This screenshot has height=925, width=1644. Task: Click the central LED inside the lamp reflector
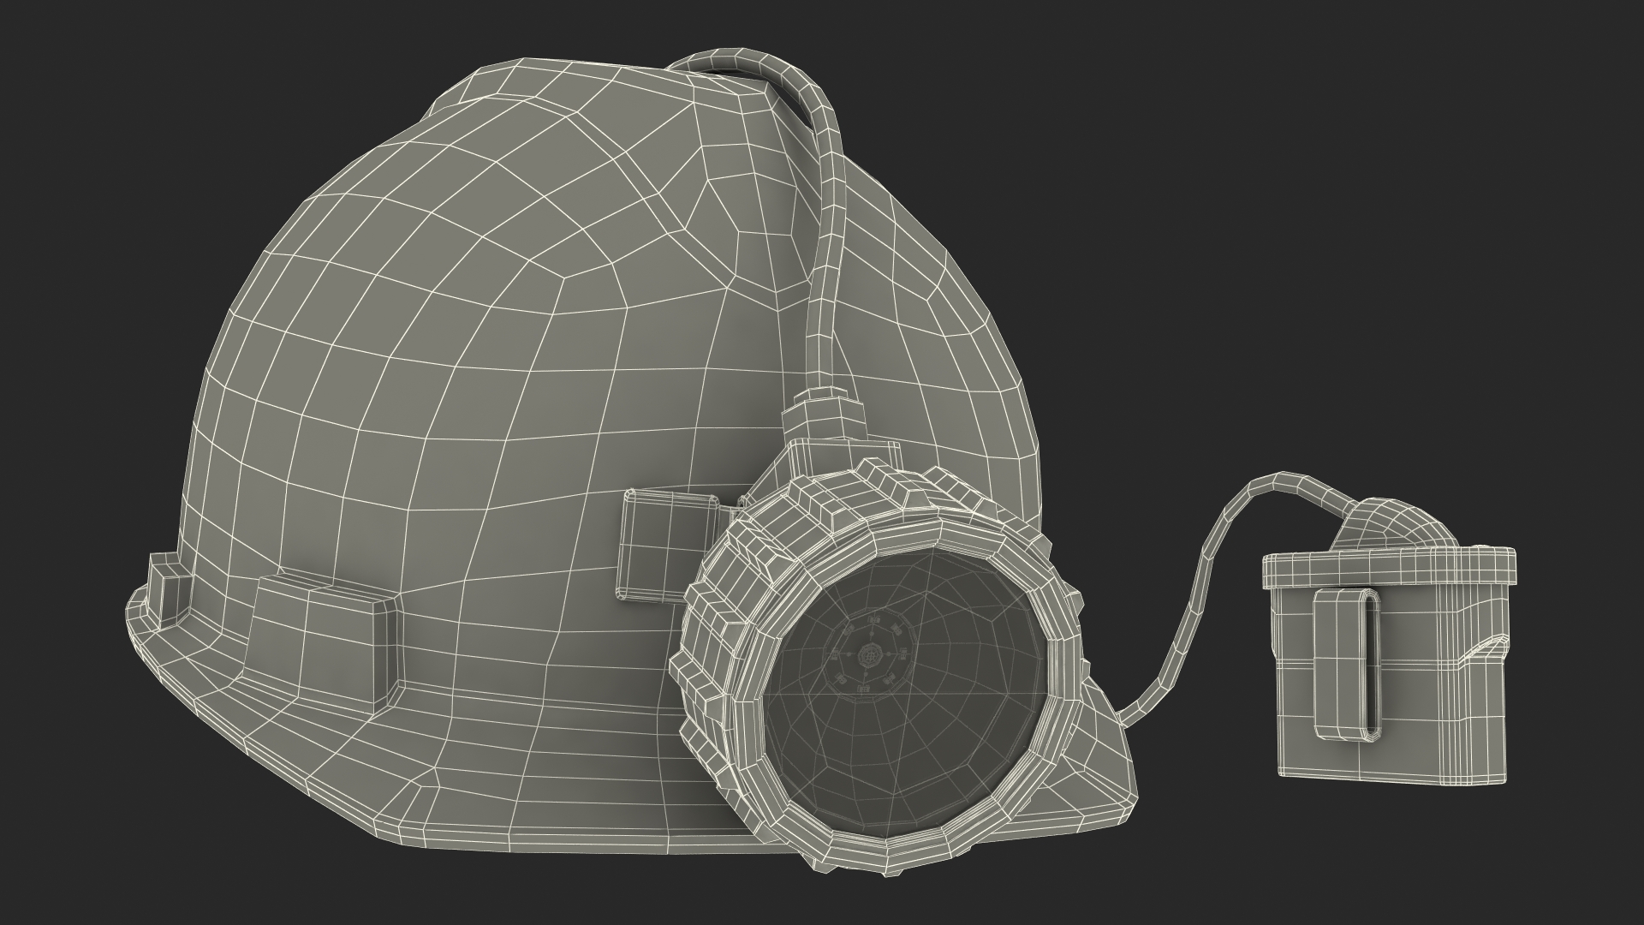click(x=871, y=657)
